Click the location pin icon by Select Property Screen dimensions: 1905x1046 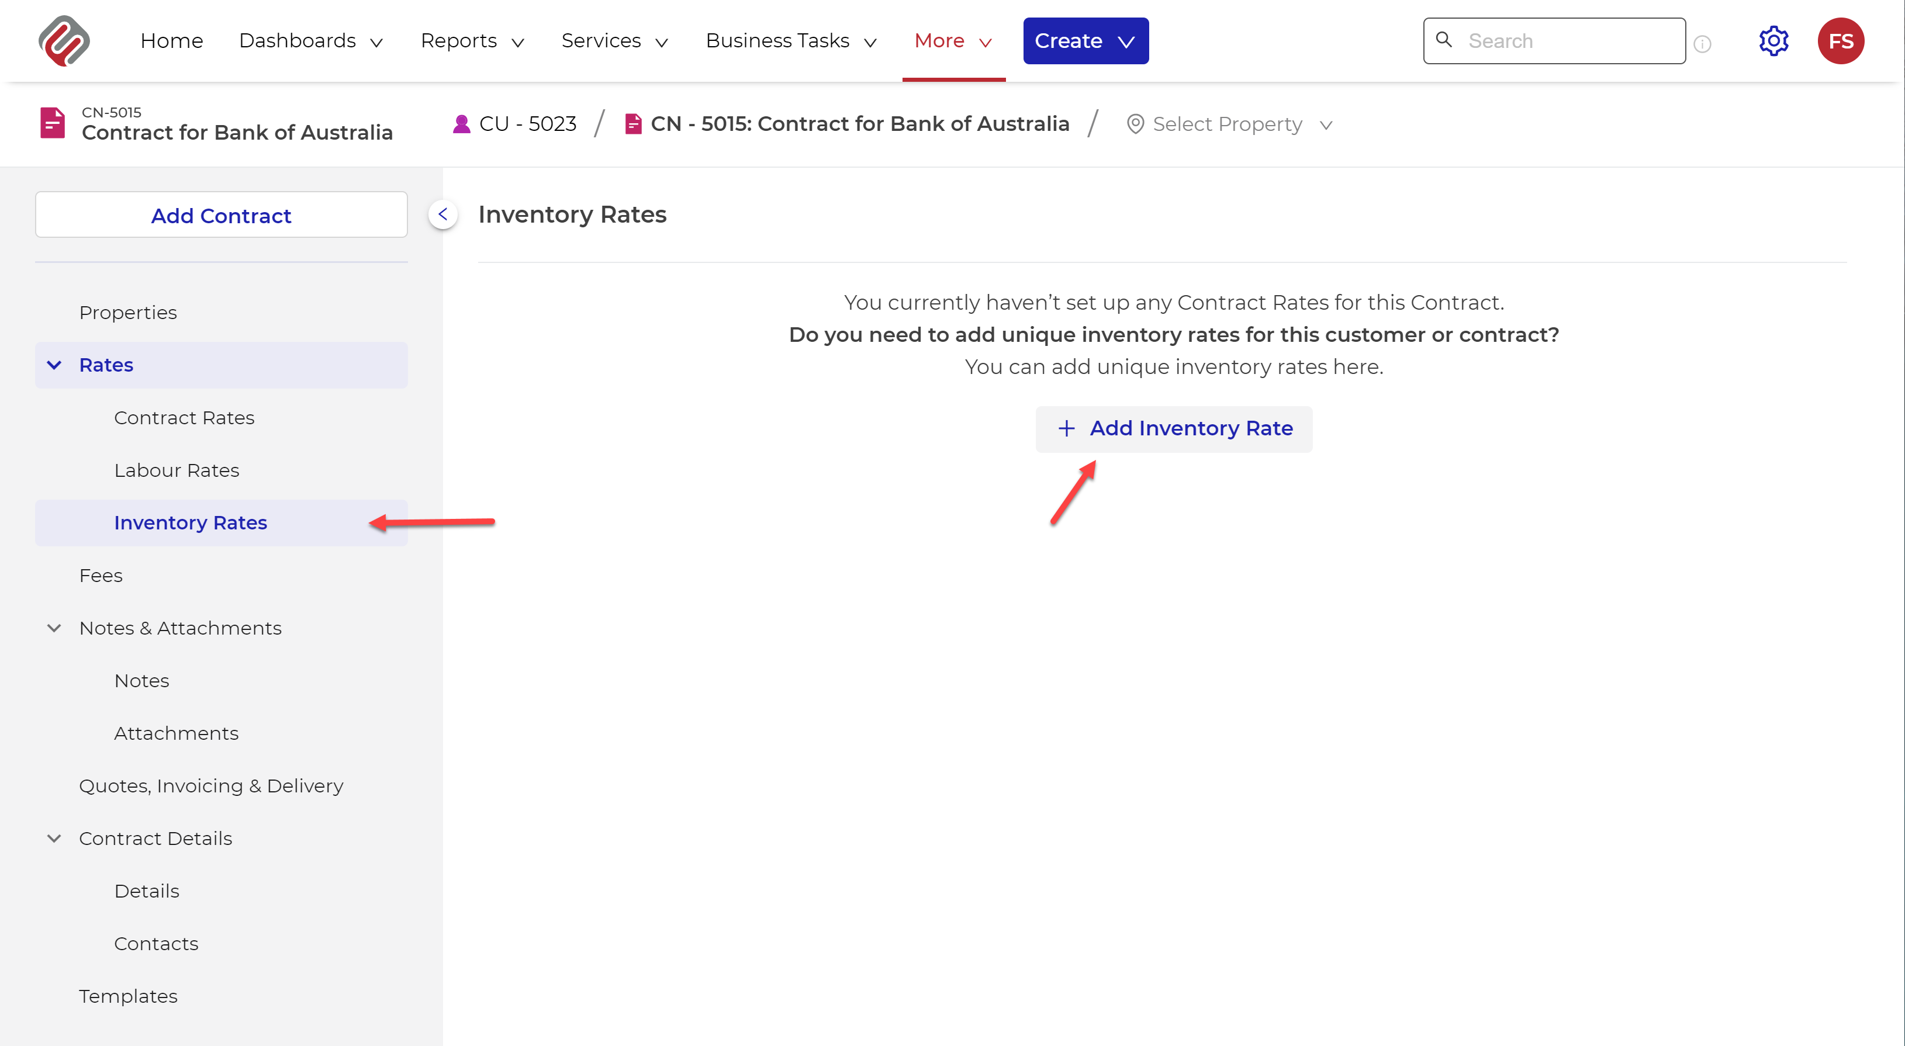point(1135,124)
